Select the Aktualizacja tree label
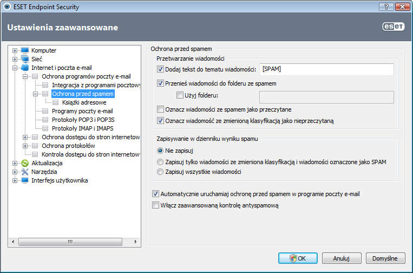Image resolution: width=413 pixels, height=273 pixels. pos(47,163)
